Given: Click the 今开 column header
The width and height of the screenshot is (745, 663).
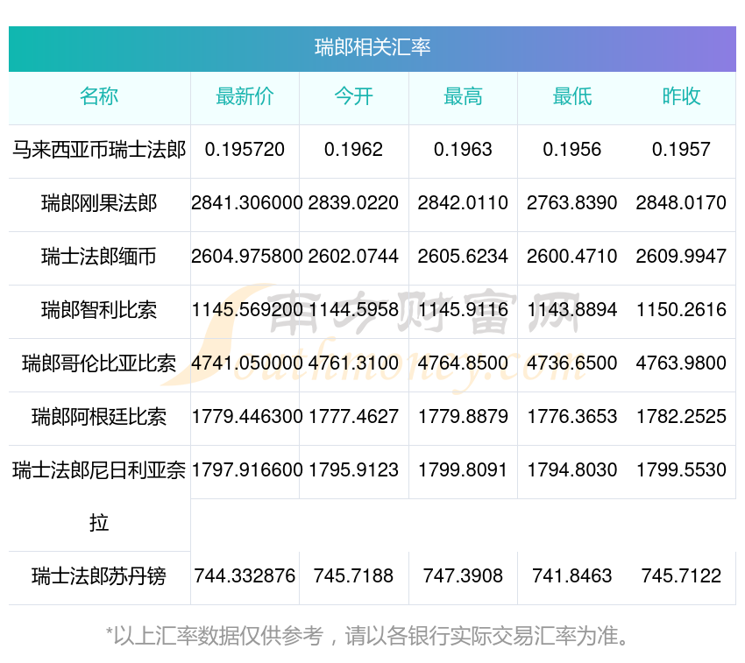Looking at the screenshot, I should tap(353, 96).
